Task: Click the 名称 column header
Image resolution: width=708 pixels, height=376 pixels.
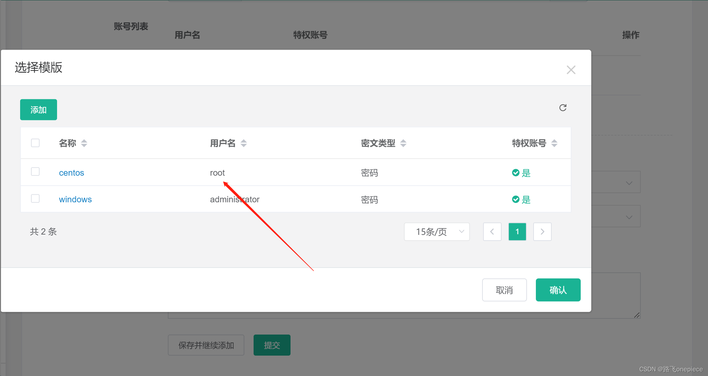Action: click(68, 143)
